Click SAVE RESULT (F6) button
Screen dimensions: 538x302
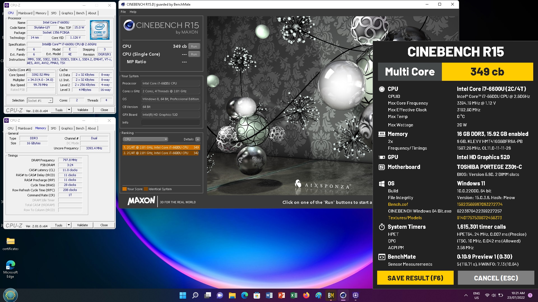coord(415,278)
